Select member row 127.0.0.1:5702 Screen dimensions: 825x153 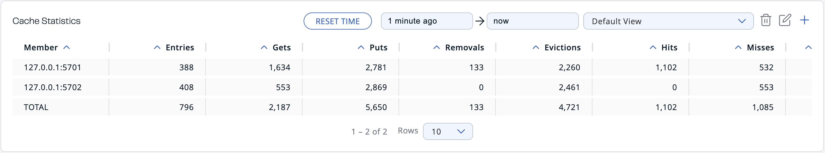pyautogui.click(x=53, y=87)
